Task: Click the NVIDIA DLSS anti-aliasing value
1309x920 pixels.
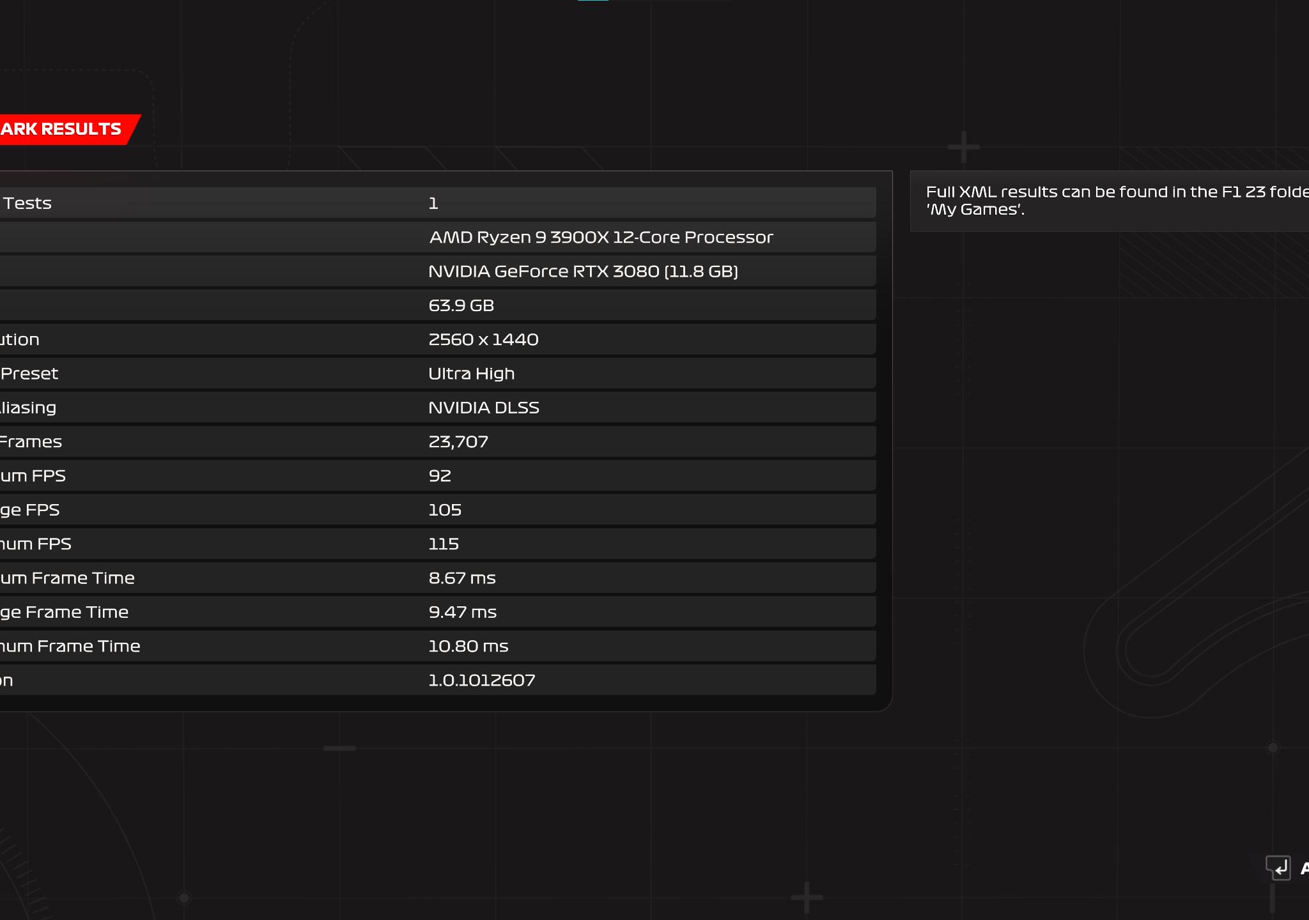Action: coord(484,408)
